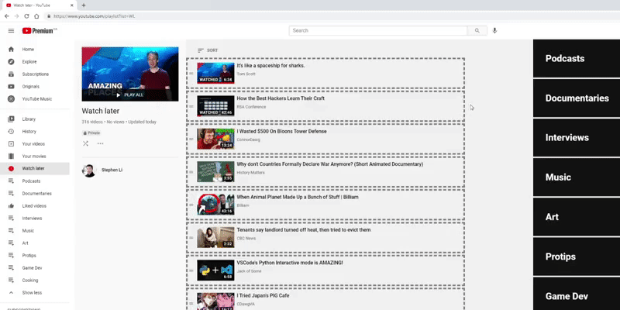Click the black Game Dev panel button

coord(577,294)
